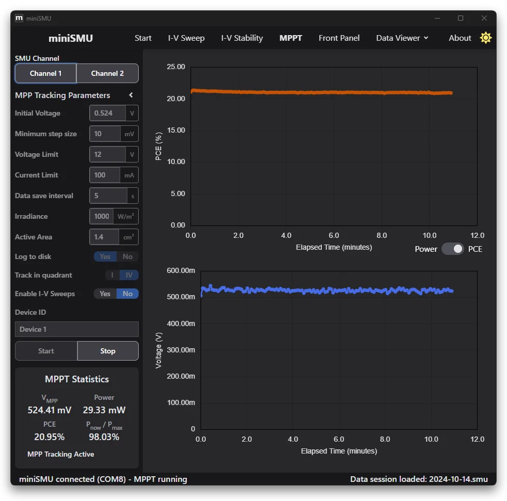The image size is (507, 501).
Task: Click the cm² unit of Active Area
Action: pyautogui.click(x=129, y=237)
